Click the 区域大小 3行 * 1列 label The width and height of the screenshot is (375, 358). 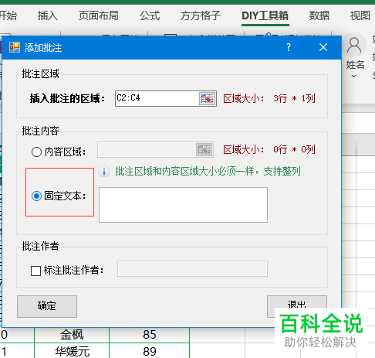pos(269,98)
